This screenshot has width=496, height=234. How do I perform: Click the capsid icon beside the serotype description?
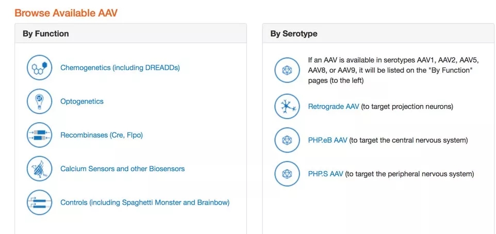[287, 70]
